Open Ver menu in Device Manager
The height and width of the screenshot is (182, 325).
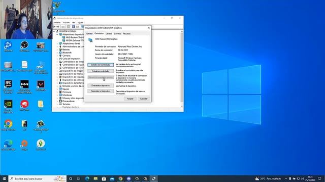click(73, 22)
